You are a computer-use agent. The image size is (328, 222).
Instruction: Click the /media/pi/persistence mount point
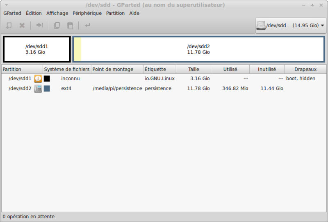pos(117,88)
